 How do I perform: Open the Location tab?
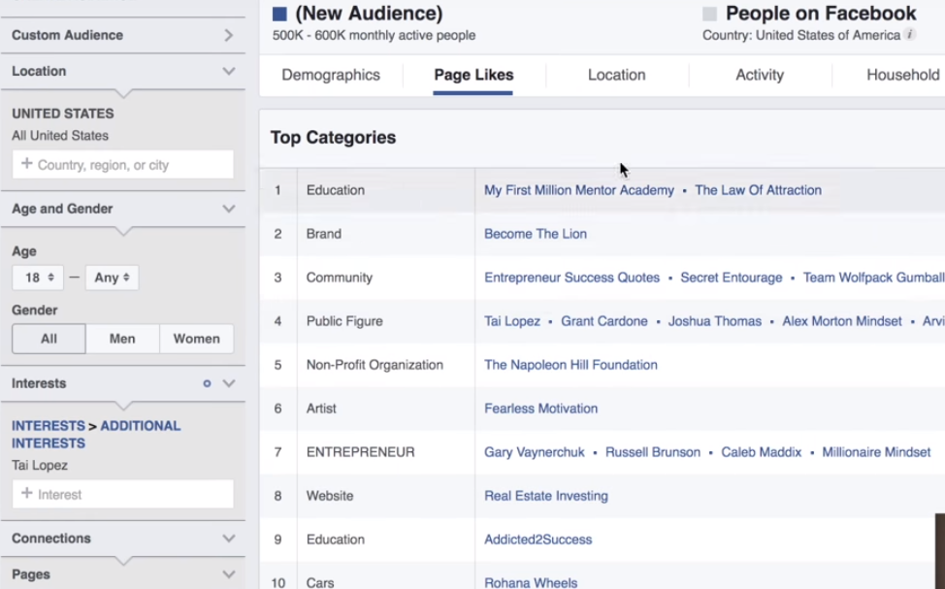616,75
